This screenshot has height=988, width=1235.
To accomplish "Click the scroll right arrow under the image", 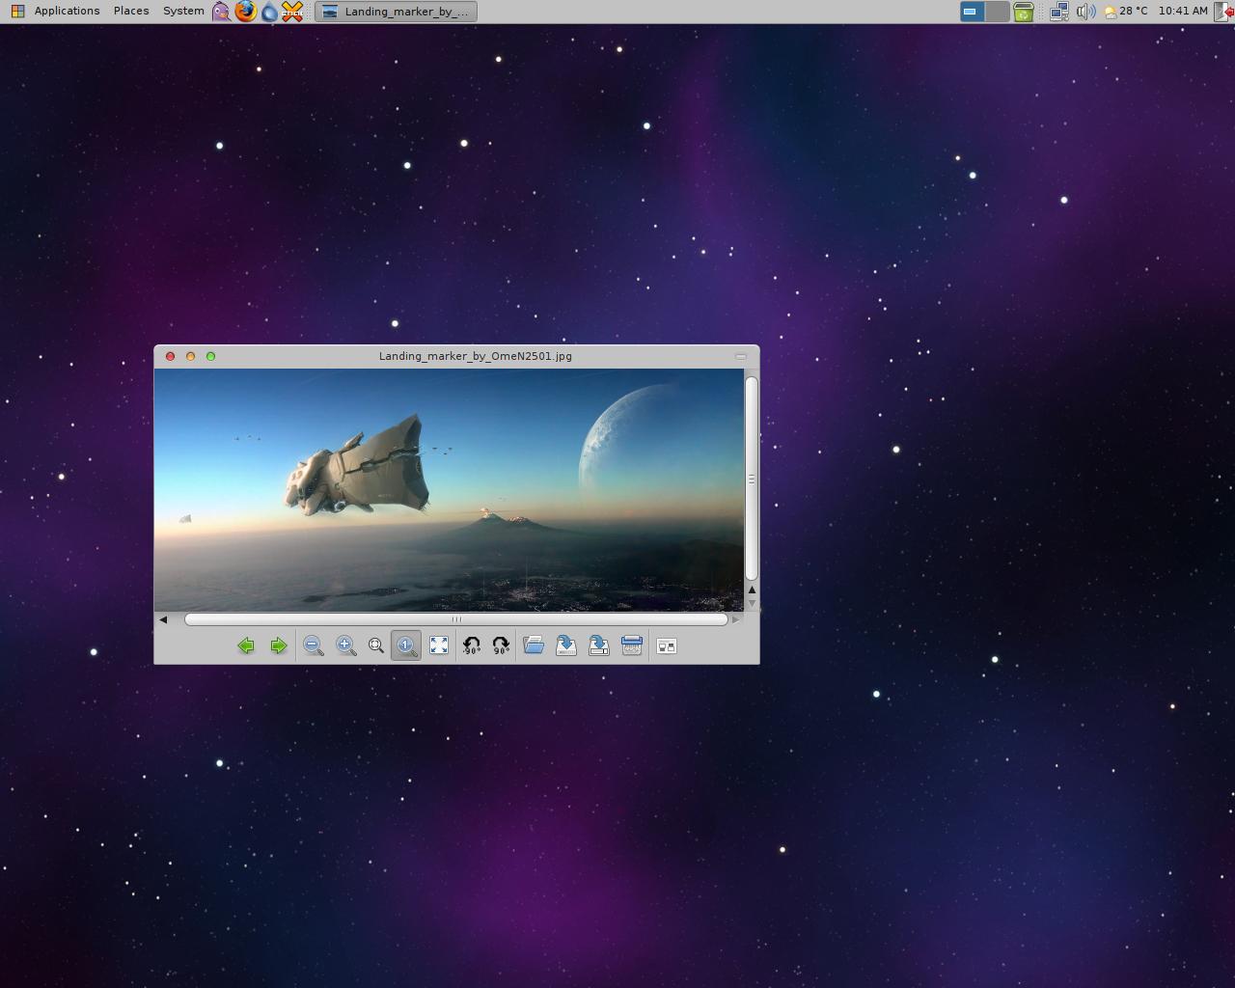I will point(735,619).
